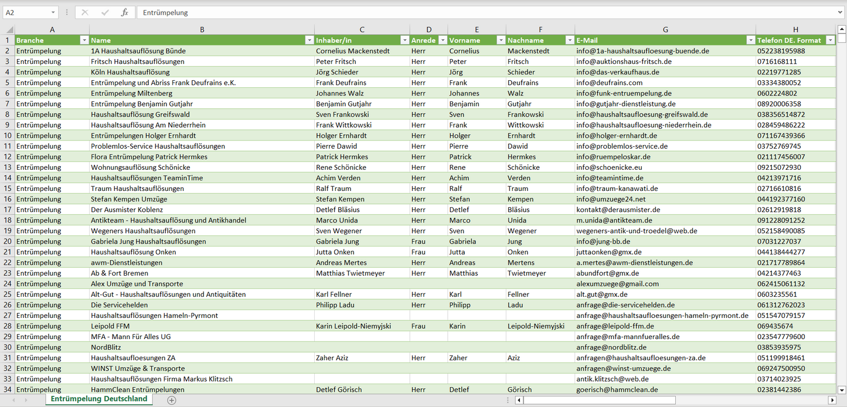
Task: Click the previous sheet navigation arrow
Action: pyautogui.click(x=12, y=400)
